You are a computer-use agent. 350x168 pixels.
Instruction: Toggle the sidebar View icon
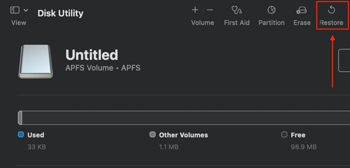tap(15, 10)
